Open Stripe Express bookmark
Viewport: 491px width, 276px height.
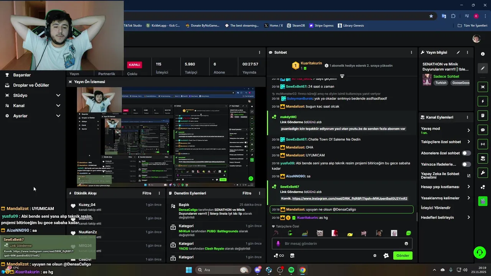[321, 26]
